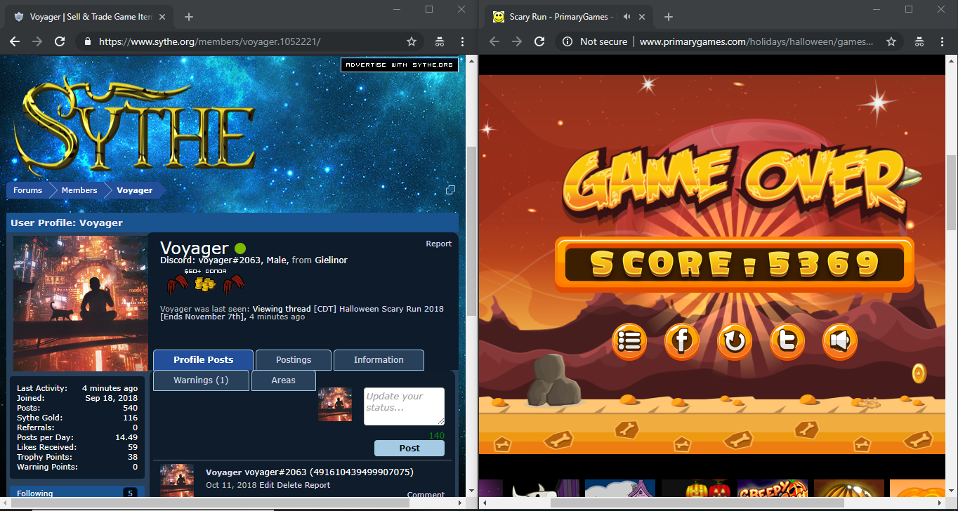Click the Posts count 540
Screen dimensions: 958x511
(130, 408)
